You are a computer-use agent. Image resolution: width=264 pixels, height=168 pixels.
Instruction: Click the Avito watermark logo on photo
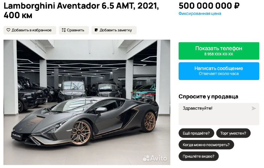click(155, 158)
